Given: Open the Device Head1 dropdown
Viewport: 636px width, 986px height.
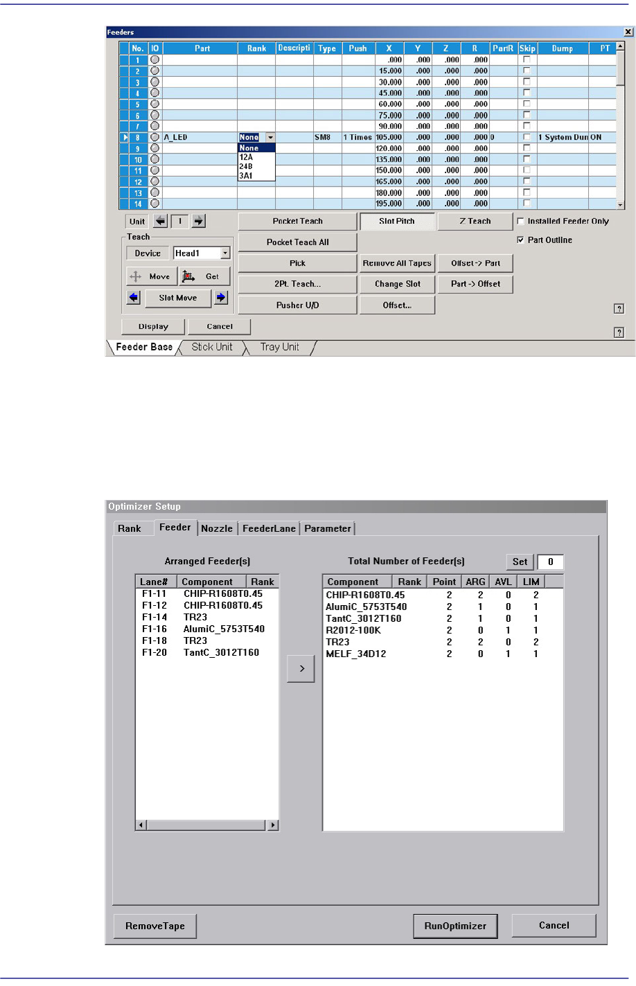Looking at the screenshot, I should point(225,253).
